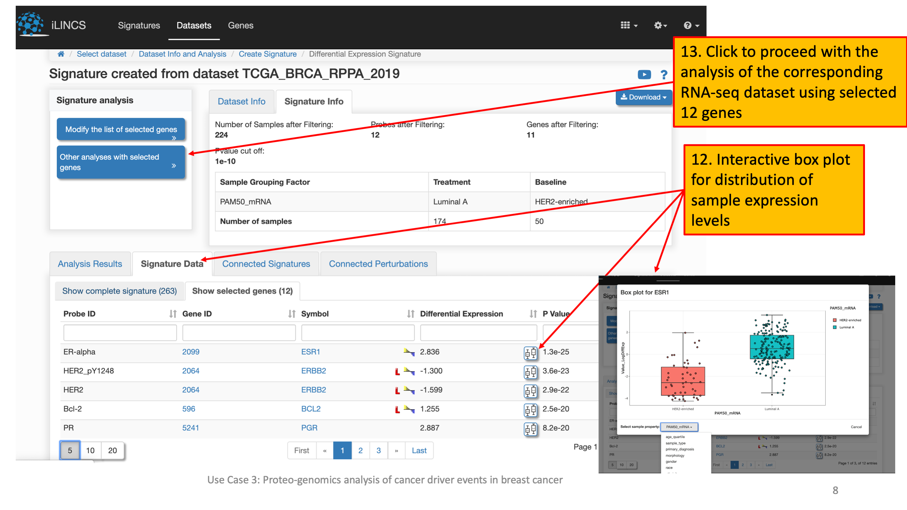Go to page 2 of results
The image size is (907, 510).
360,450
